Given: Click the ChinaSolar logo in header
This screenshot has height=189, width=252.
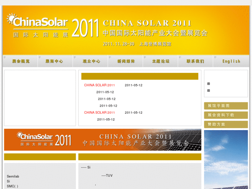Looking at the screenshot, I should click(x=38, y=25).
